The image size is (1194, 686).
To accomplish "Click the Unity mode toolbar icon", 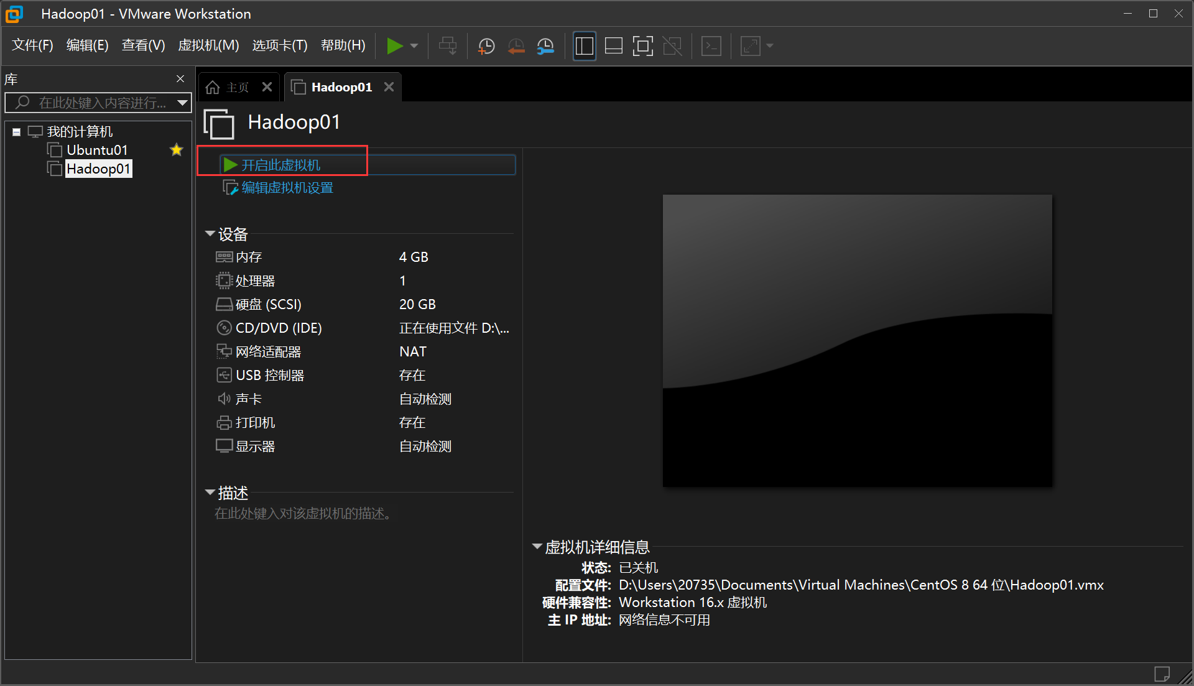I will [672, 46].
